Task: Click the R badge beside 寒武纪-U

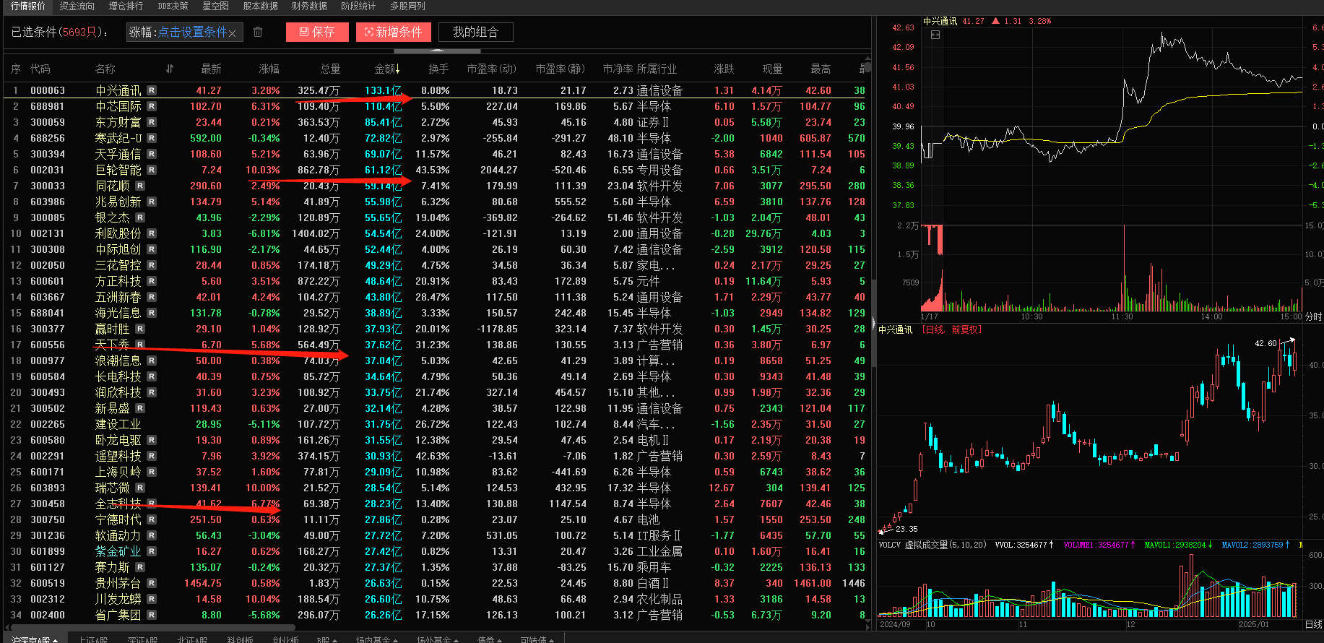Action: click(152, 138)
